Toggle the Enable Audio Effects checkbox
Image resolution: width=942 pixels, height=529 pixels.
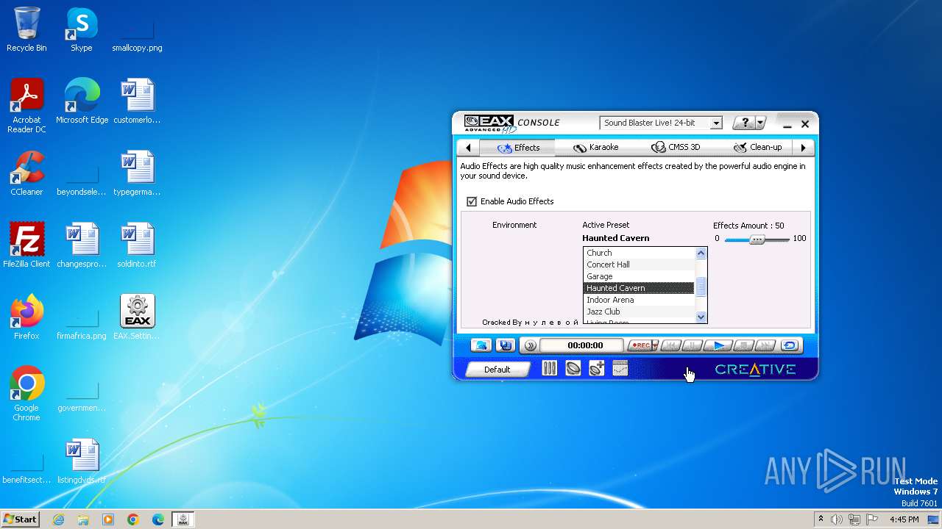(472, 201)
